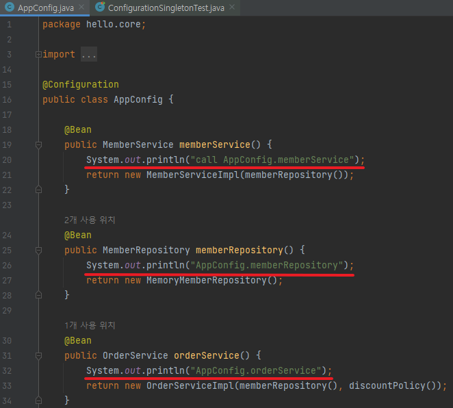Switch to the AppConfig.java tab
The height and width of the screenshot is (408, 453).
[x=46, y=8]
